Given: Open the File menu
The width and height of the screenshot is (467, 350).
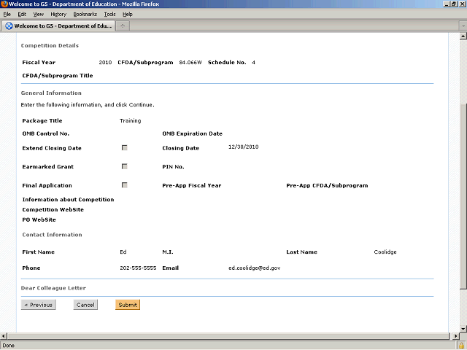Looking at the screenshot, I should pyautogui.click(x=7, y=15).
